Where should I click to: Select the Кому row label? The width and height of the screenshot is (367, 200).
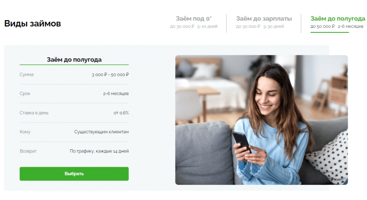(x=25, y=132)
